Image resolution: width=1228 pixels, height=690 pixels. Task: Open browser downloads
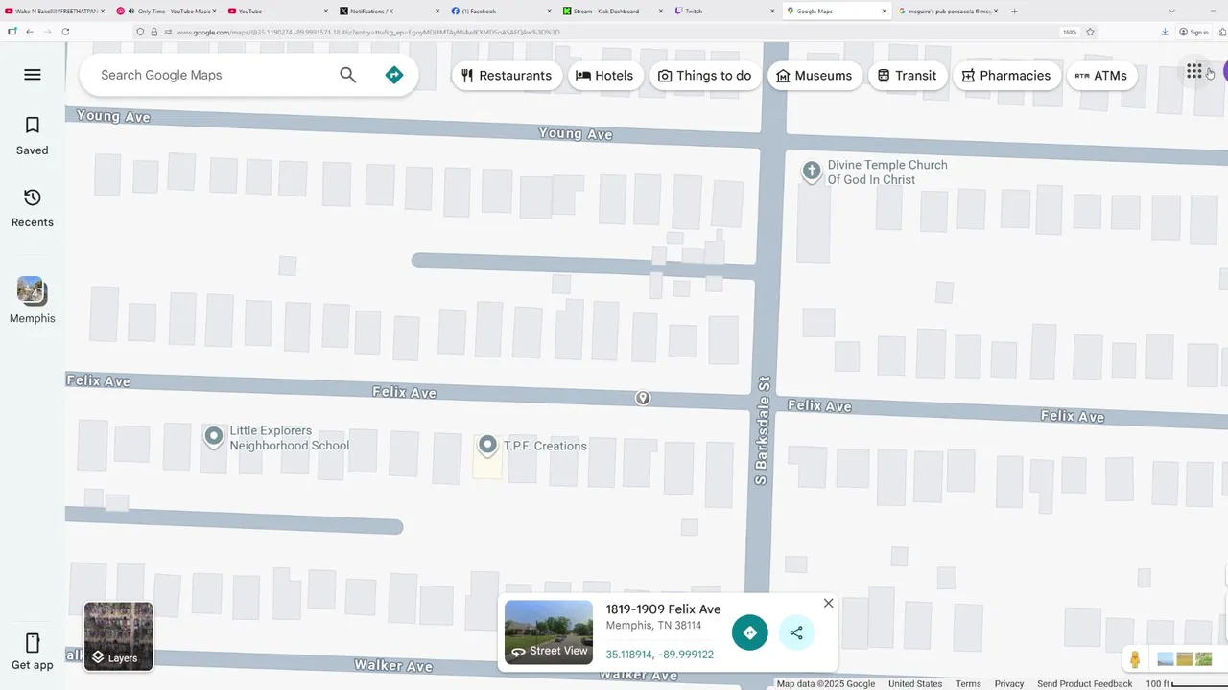click(1165, 32)
